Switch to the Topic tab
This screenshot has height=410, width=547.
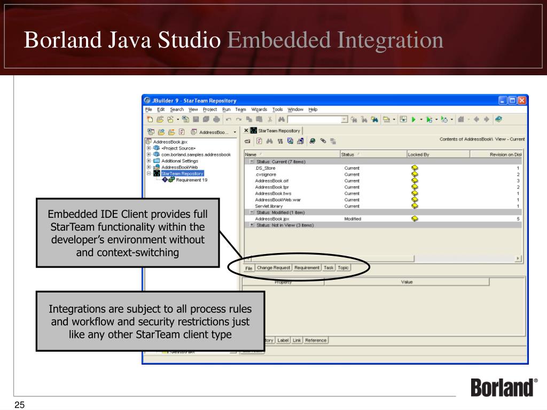tap(343, 268)
